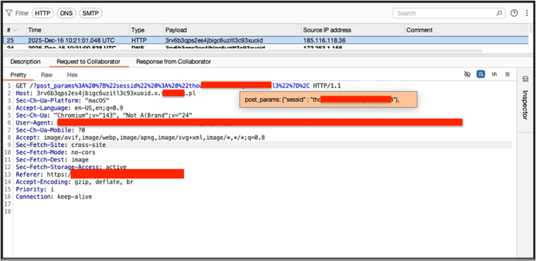Open the three-dot options menu
The height and width of the screenshot is (261, 536).
[x=527, y=14]
